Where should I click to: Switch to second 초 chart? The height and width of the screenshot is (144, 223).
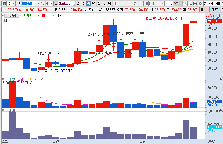[x=104, y=3]
